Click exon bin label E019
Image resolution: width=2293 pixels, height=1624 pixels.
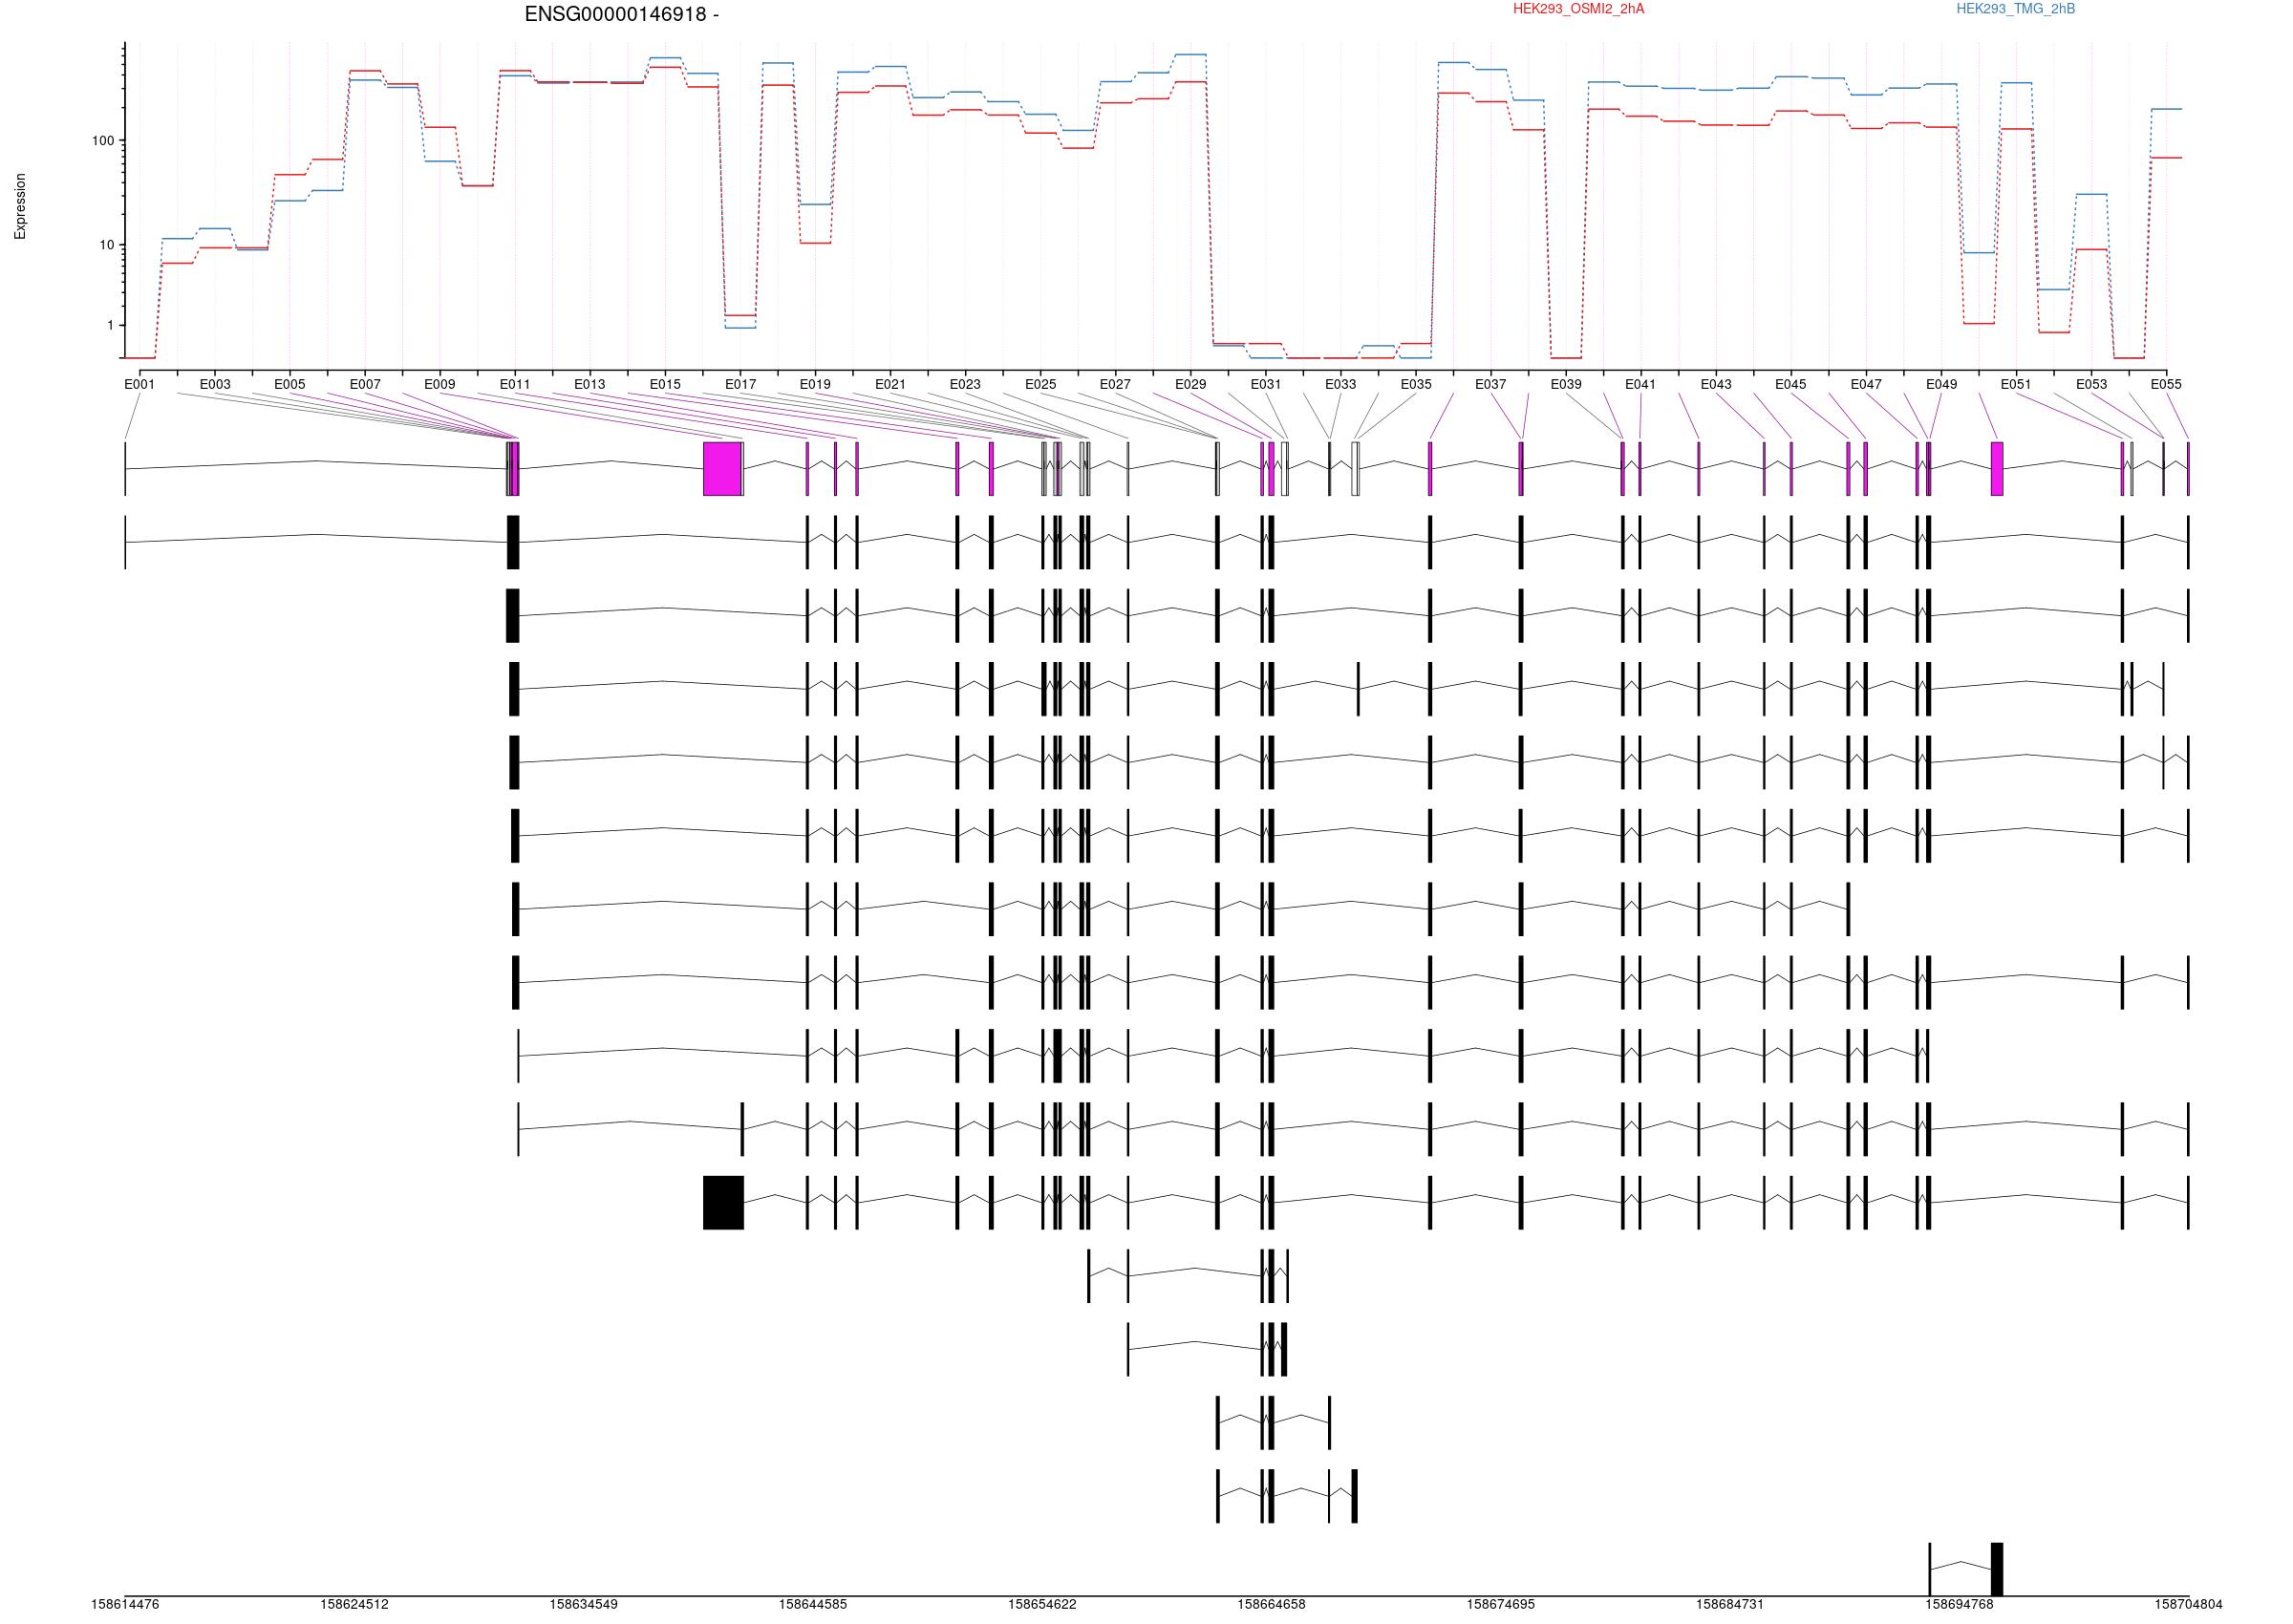(815, 384)
